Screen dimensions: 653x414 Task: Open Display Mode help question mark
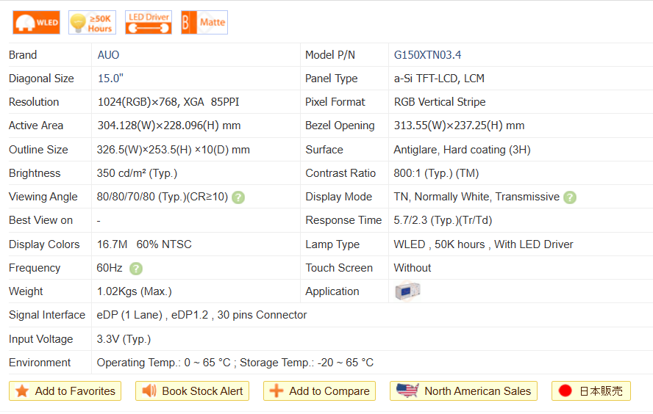570,197
